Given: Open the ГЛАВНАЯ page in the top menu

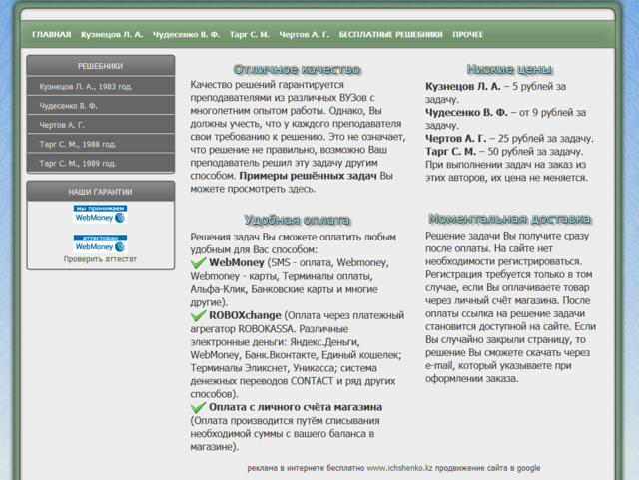Looking at the screenshot, I should [51, 35].
